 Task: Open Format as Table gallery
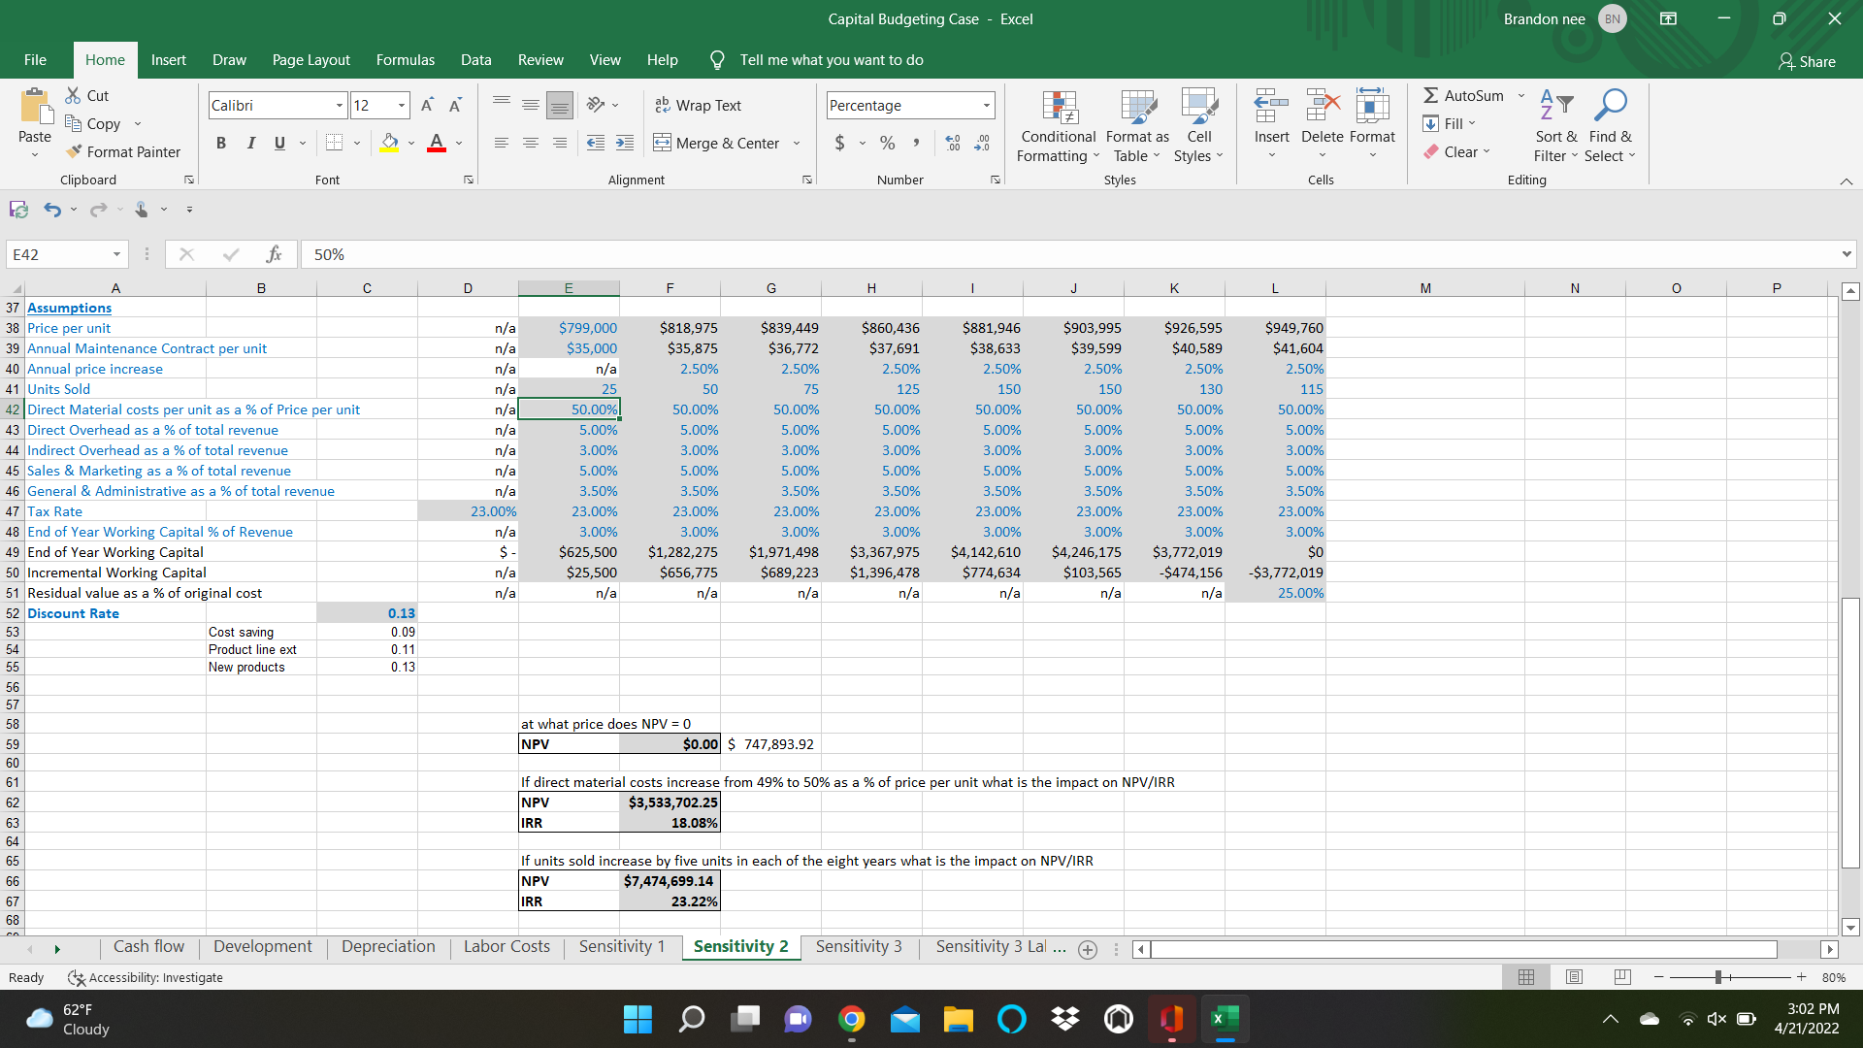[1136, 126]
